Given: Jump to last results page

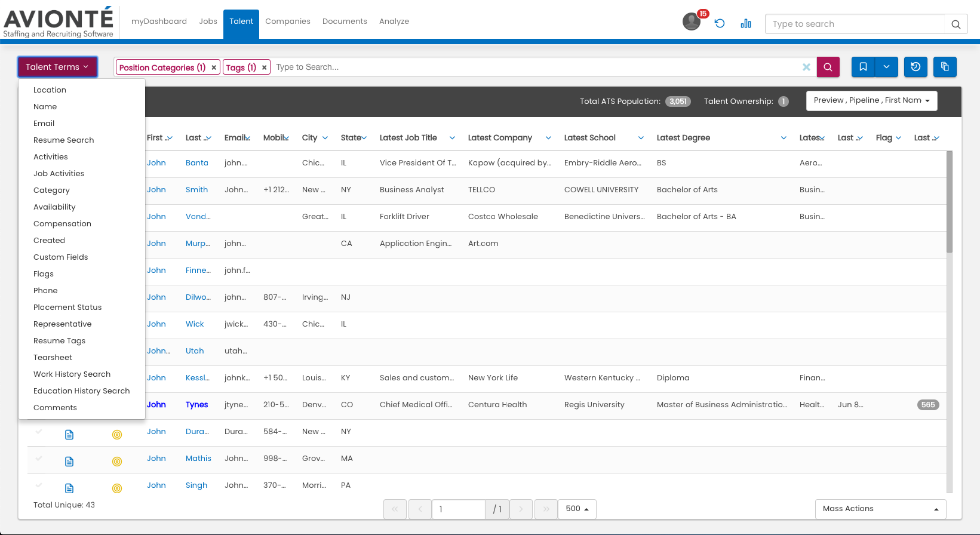Looking at the screenshot, I should tap(546, 509).
